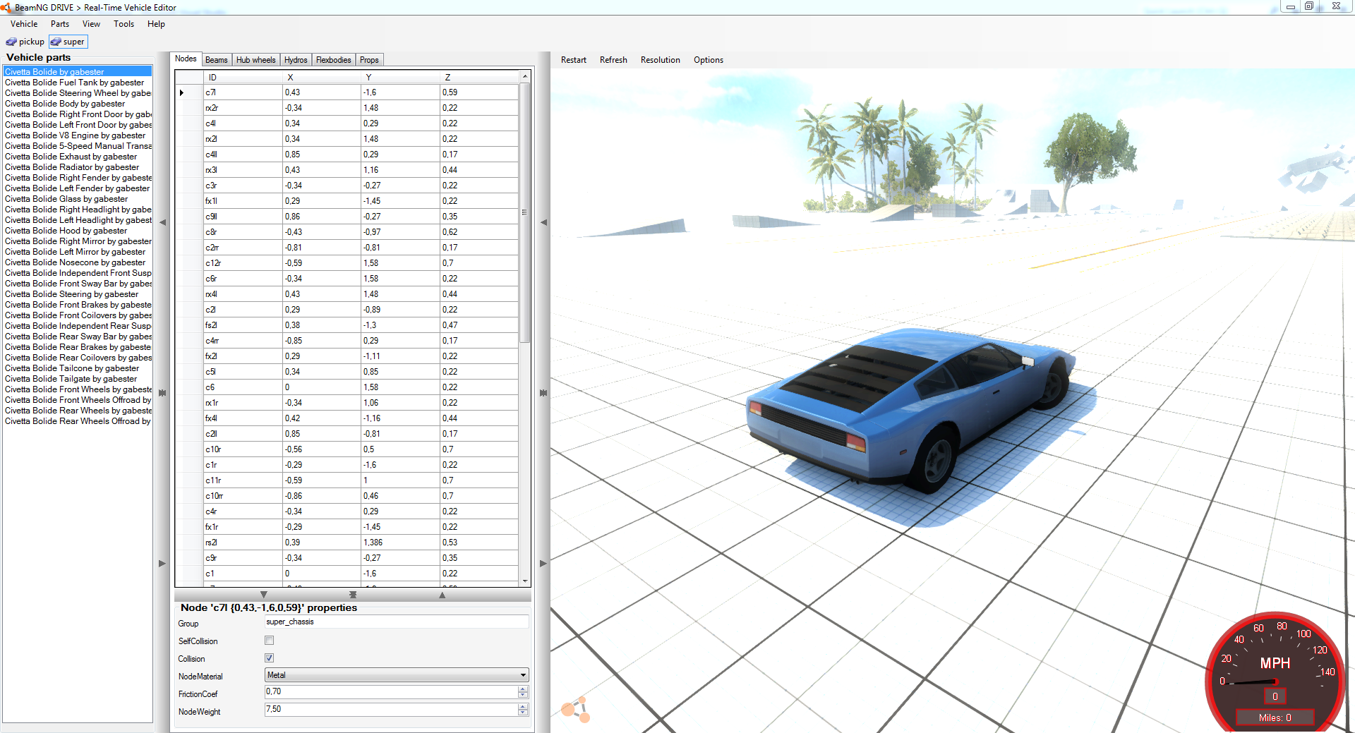Select the super vehicle toolbar button
The image size is (1355, 733).
click(68, 42)
